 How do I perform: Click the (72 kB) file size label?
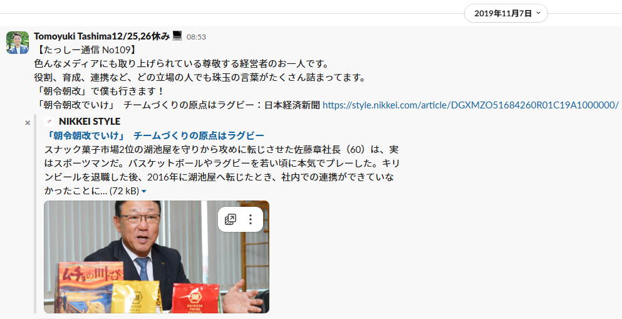pyautogui.click(x=124, y=191)
